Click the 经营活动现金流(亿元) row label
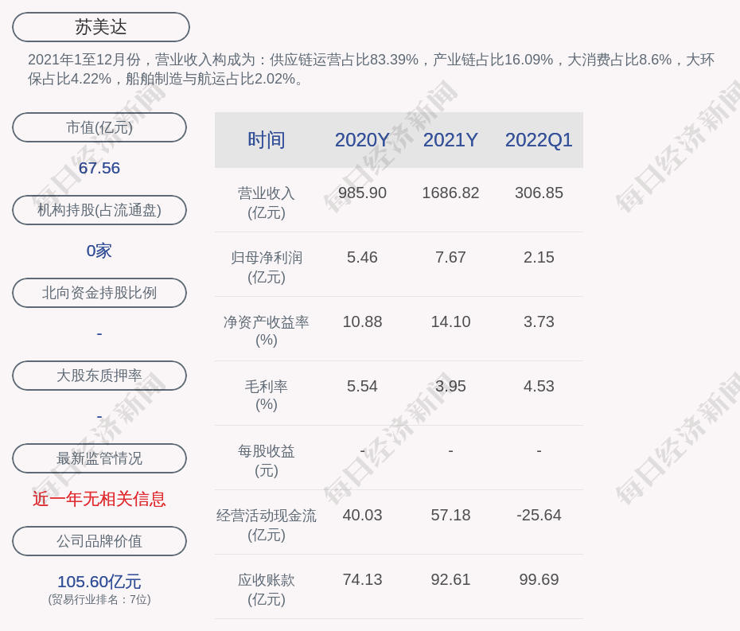Screen dimensions: 740x631 [x=267, y=525]
